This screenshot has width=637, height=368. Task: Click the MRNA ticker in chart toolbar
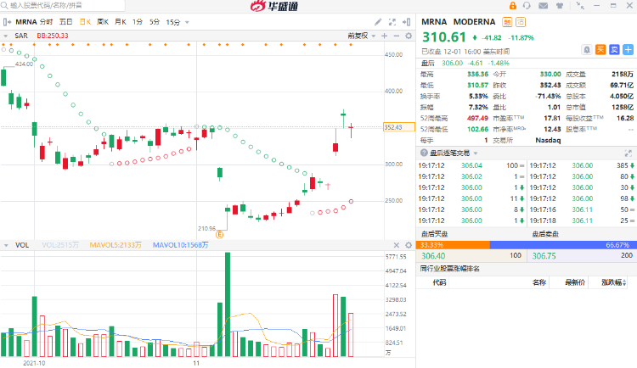click(x=26, y=22)
